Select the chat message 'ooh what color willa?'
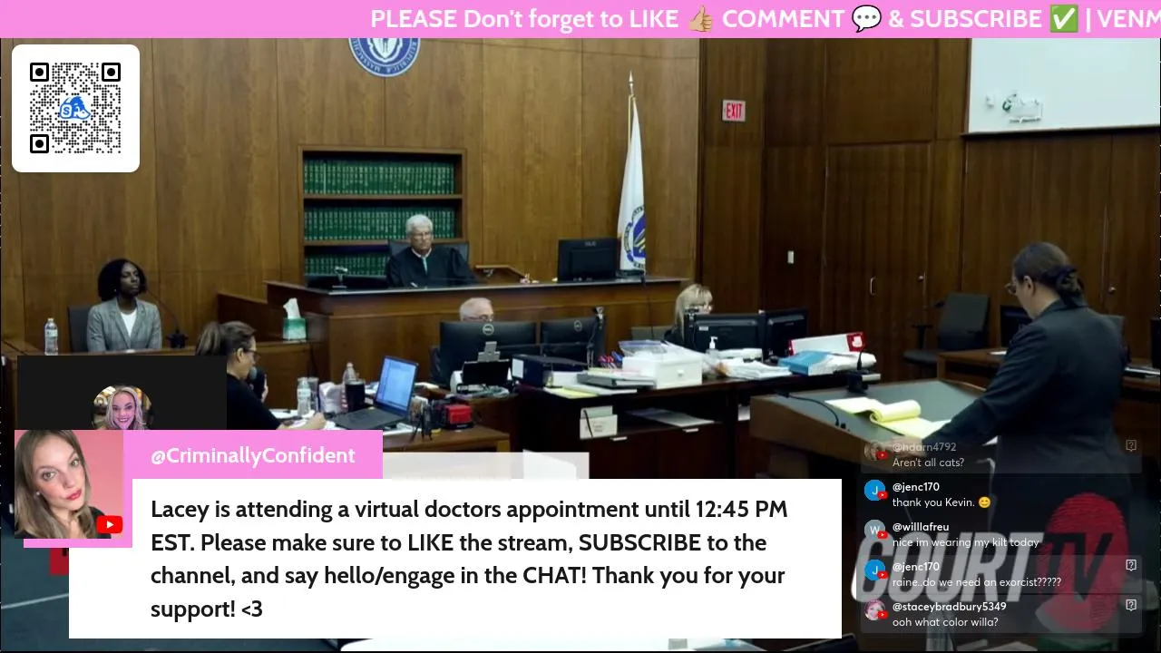 pyautogui.click(x=945, y=622)
